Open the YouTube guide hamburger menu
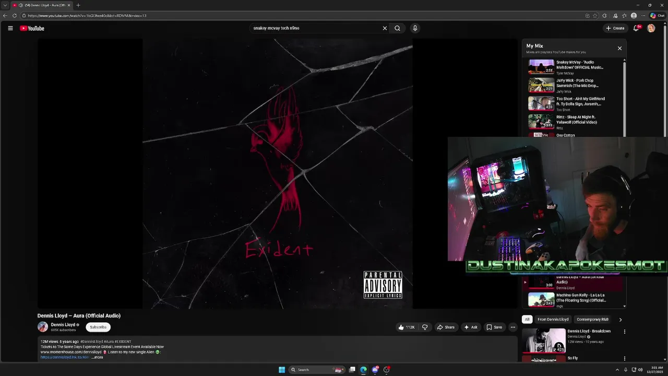The image size is (668, 376). [x=10, y=28]
